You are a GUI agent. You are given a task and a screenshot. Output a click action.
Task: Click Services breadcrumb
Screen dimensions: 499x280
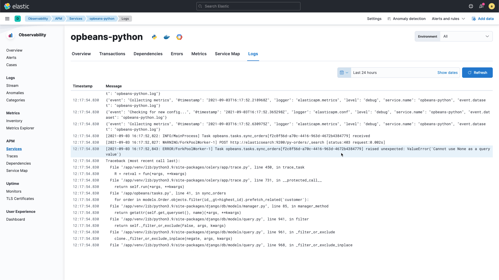pos(76,19)
